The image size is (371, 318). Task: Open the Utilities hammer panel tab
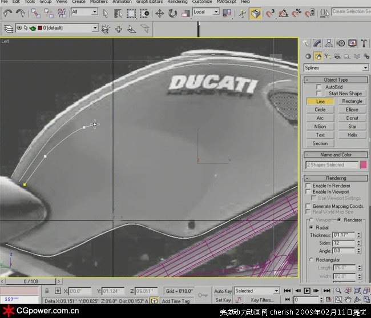tap(364, 43)
